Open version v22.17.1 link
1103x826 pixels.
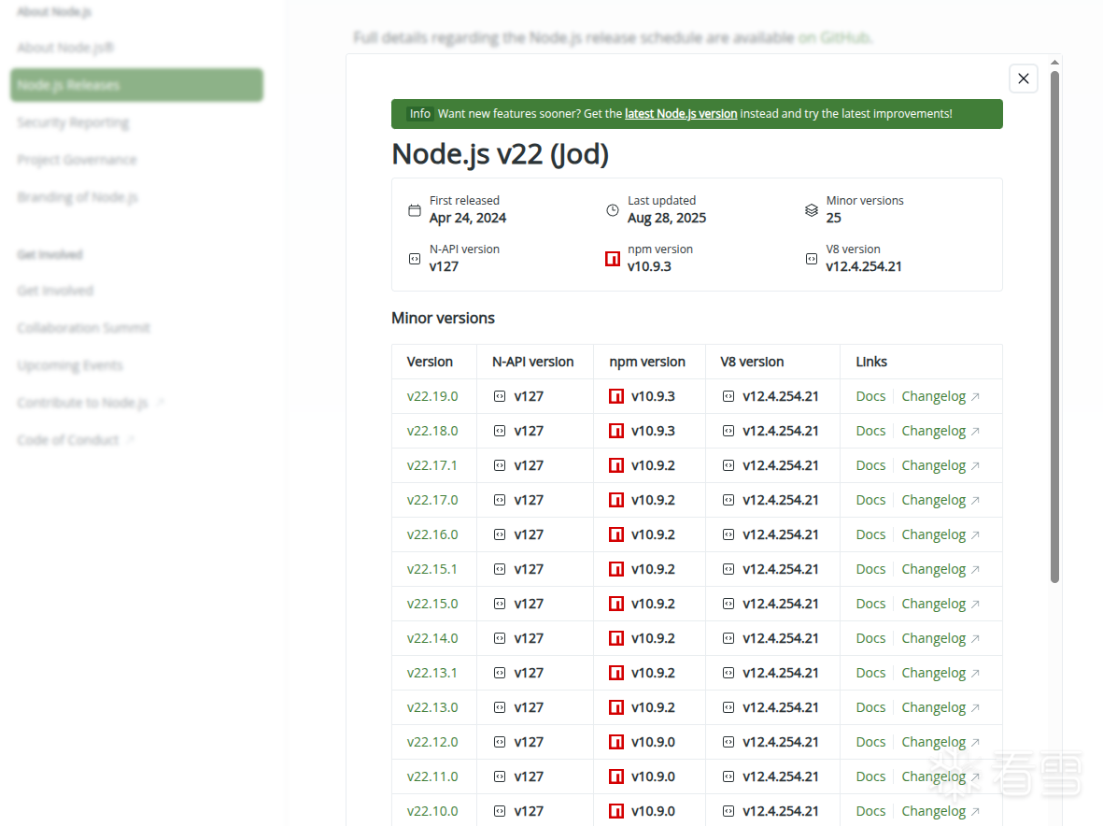pos(431,465)
